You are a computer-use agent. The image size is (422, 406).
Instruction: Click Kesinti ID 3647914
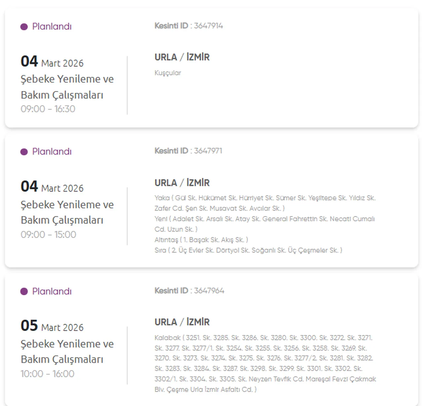tap(189, 26)
